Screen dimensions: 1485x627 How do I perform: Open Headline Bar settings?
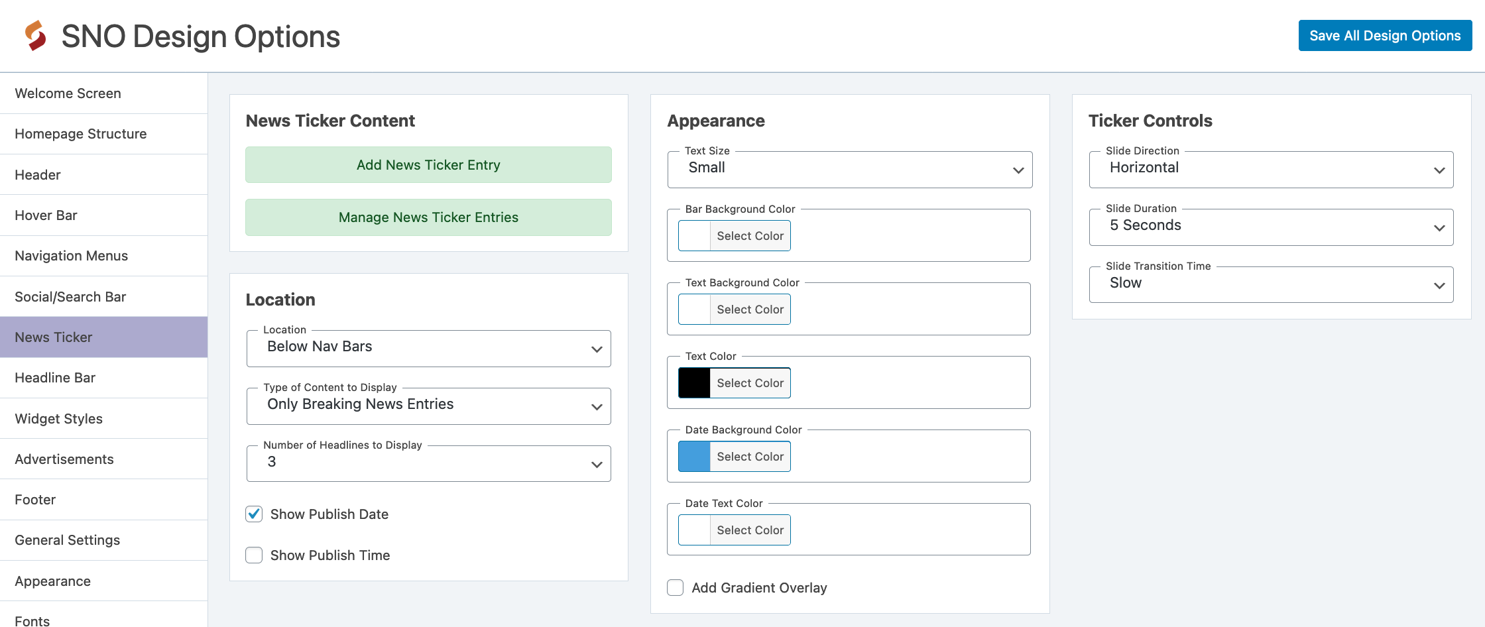(x=103, y=378)
